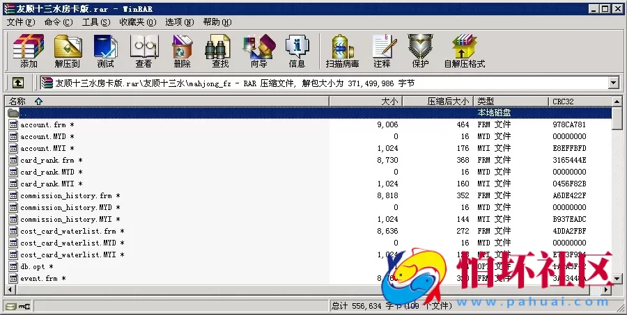627x315 pixels.
Task: Show archive 信息 (Info) icon
Action: pyautogui.click(x=297, y=51)
